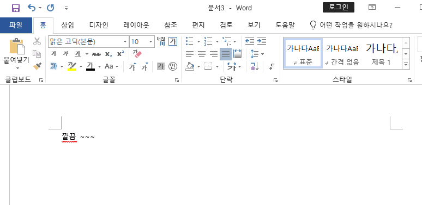422x205 pixels.
Task: Customize the Quick Access Toolbar
Action: click(x=66, y=8)
